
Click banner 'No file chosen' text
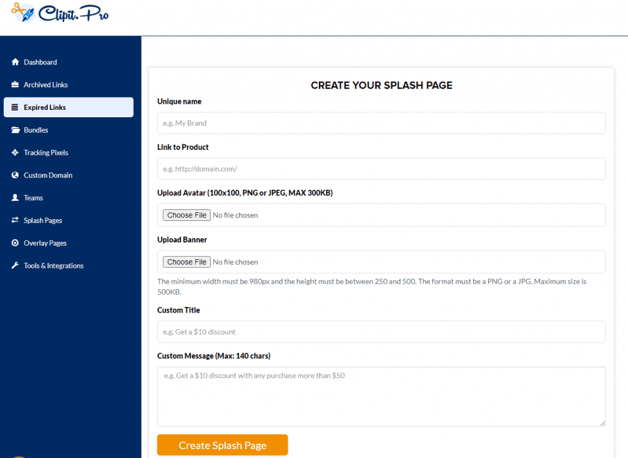[x=235, y=262]
